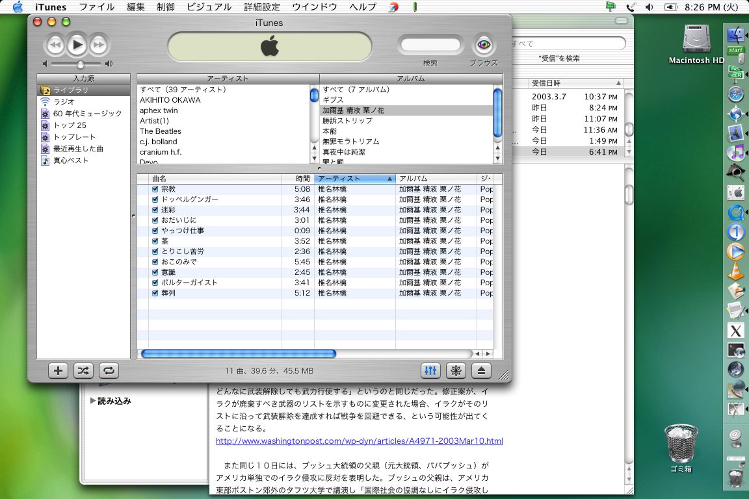Uncheck the おだいじに track checkbox
This screenshot has height=499, width=749.
tap(155, 220)
